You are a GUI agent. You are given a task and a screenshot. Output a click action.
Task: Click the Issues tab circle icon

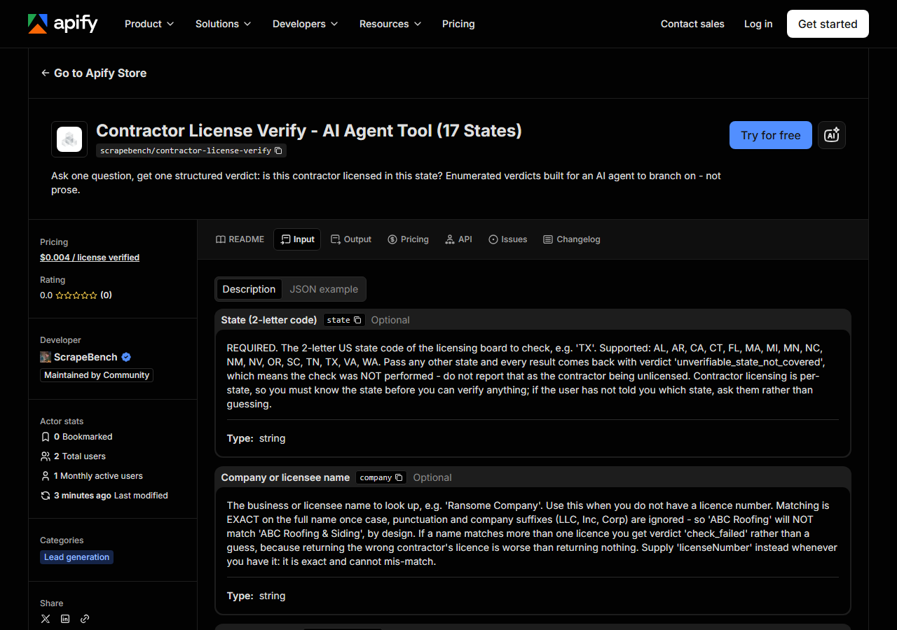pyautogui.click(x=493, y=239)
